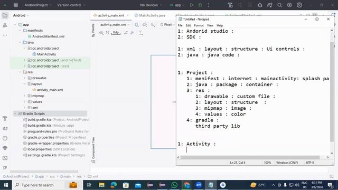This screenshot has height=190, width=338.
Task: Start debugging with the bug icon
Action: (x=200, y=5)
